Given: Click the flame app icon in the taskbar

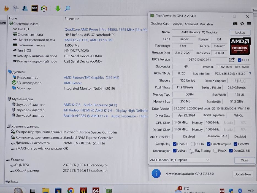Looking at the screenshot, I should (83, 190).
